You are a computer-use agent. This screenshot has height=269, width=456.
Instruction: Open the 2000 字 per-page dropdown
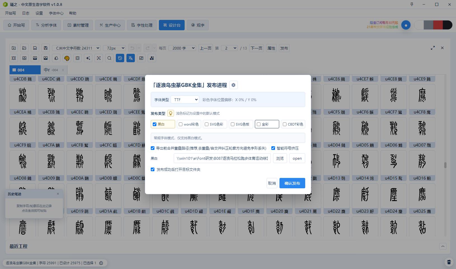[182, 48]
